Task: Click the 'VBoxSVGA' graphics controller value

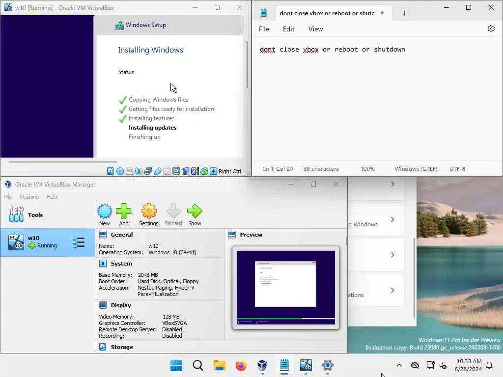Action: 174,323
